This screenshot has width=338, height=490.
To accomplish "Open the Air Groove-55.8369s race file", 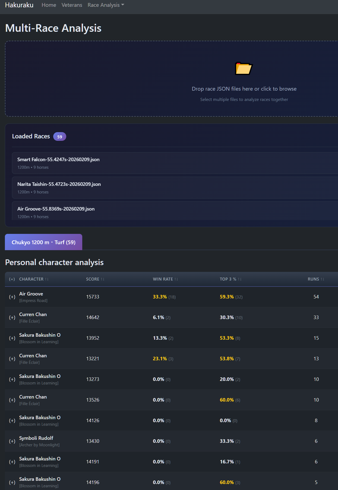I will 175,211.
